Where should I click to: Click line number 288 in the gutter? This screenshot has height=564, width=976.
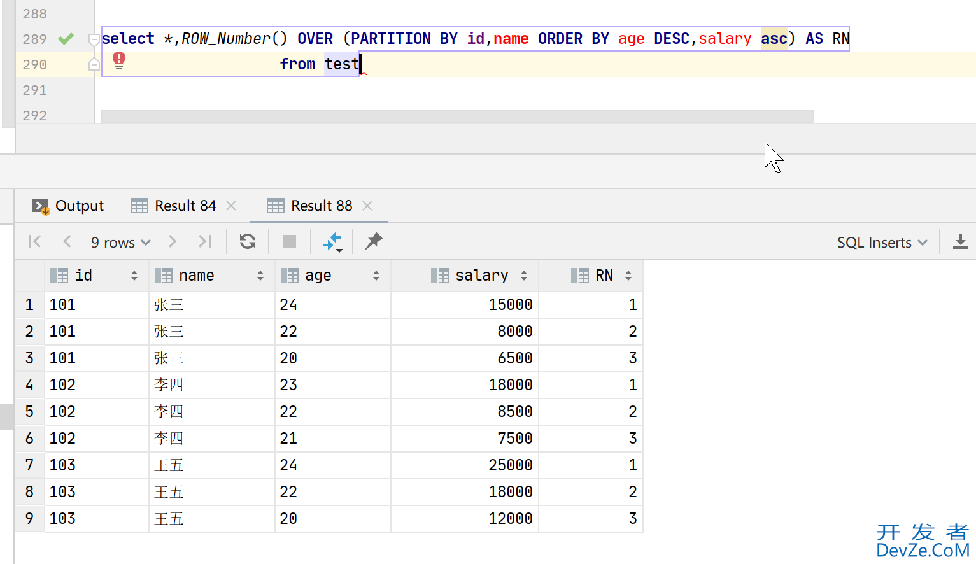34,14
